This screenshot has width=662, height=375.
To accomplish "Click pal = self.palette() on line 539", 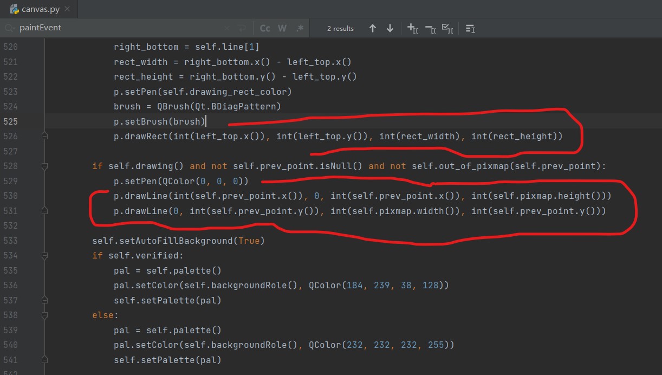I will click(167, 329).
